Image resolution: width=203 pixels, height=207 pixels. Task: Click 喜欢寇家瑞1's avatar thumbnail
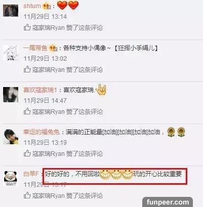[x=11, y=95]
